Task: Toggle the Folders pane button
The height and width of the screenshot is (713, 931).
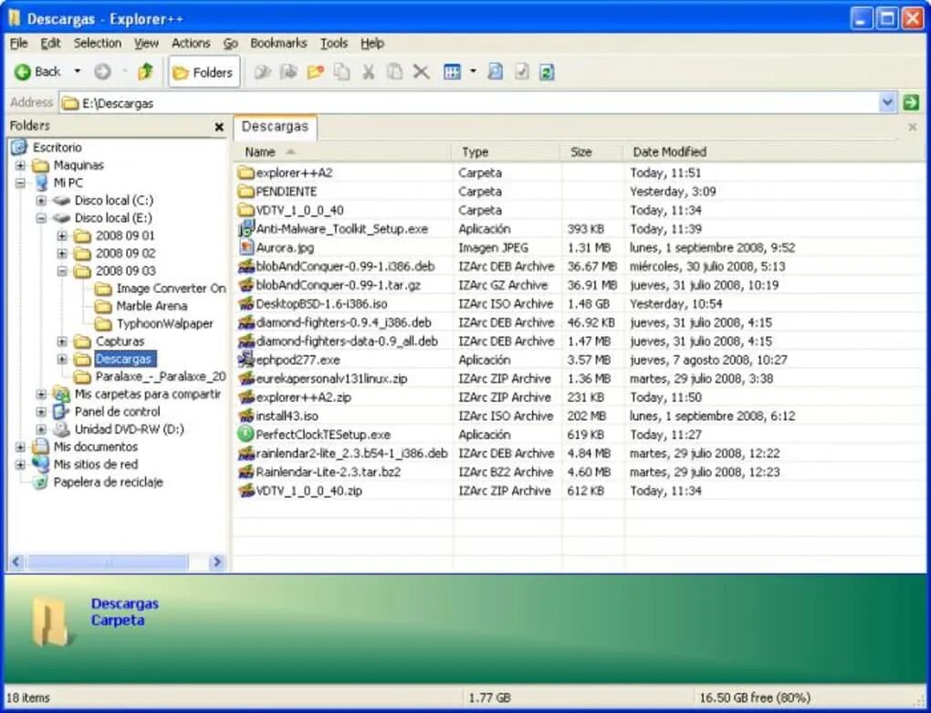Action: coord(204,72)
